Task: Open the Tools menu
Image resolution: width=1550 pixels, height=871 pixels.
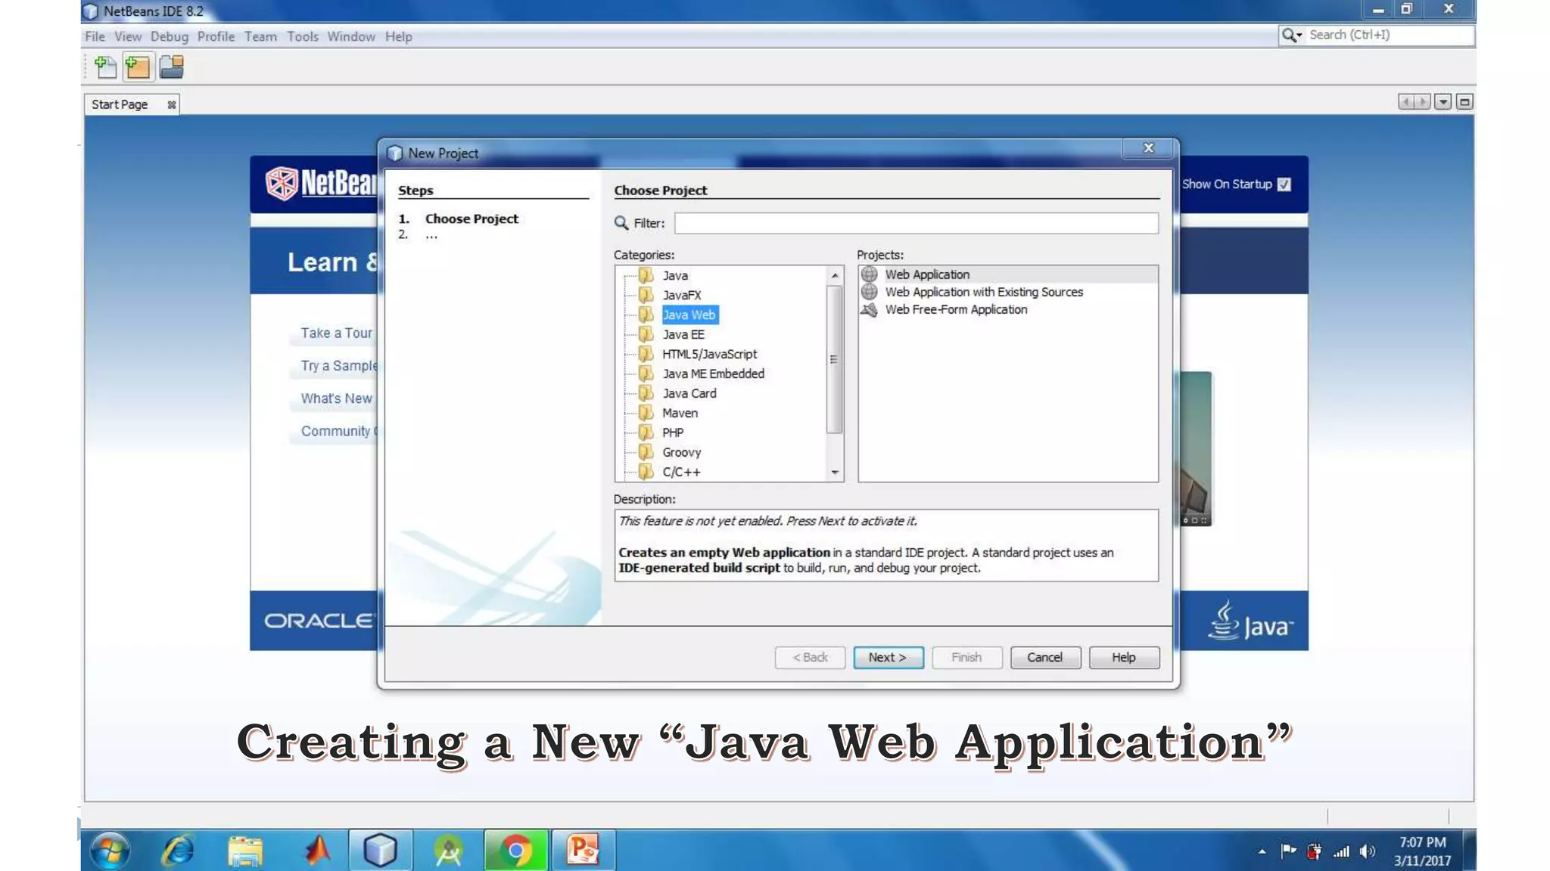Action: pyautogui.click(x=302, y=36)
